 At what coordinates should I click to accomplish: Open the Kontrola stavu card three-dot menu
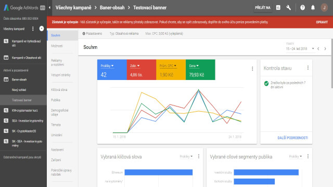308,68
